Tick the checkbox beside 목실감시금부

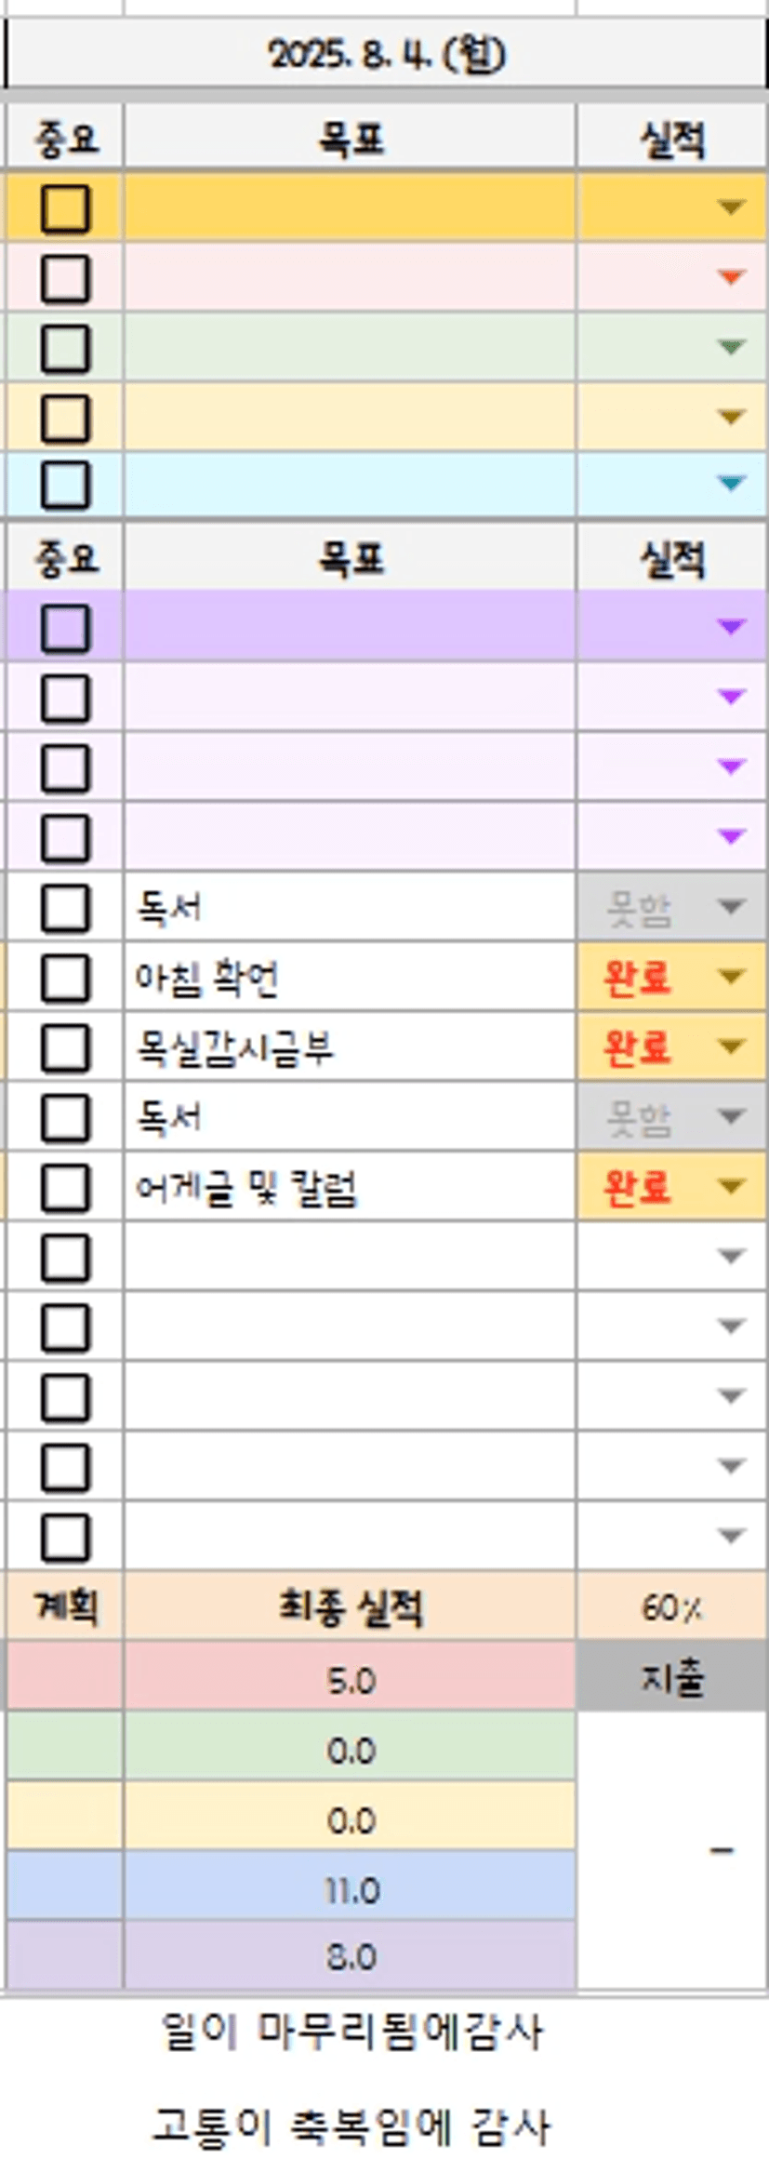[65, 1047]
